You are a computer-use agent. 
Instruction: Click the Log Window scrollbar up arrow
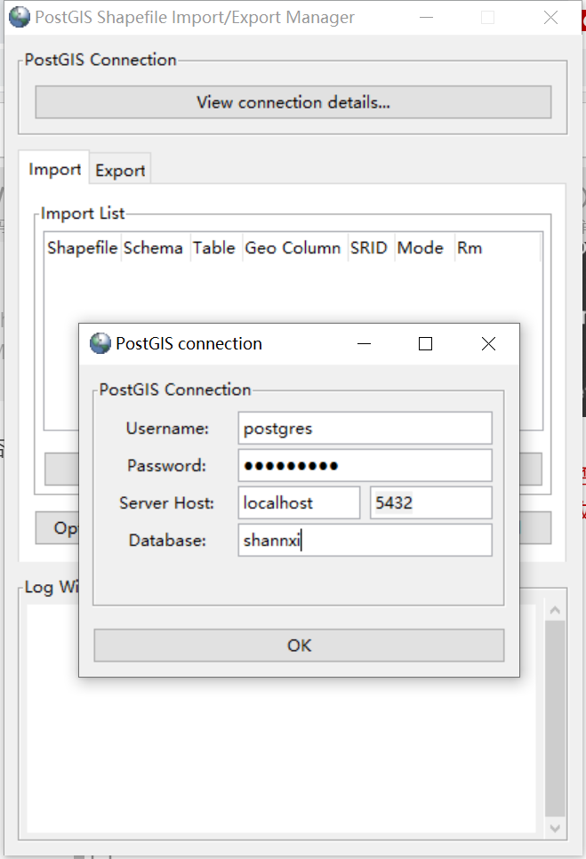(555, 610)
